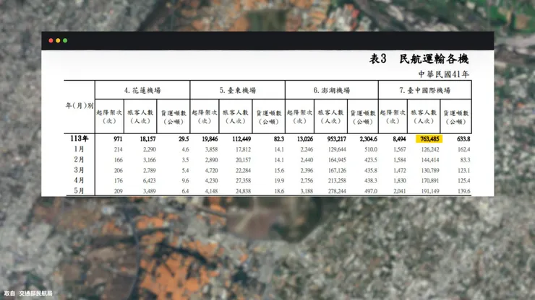Select the 6. 澎湖機場 column header
The height and width of the screenshot is (300, 535).
pos(332,90)
